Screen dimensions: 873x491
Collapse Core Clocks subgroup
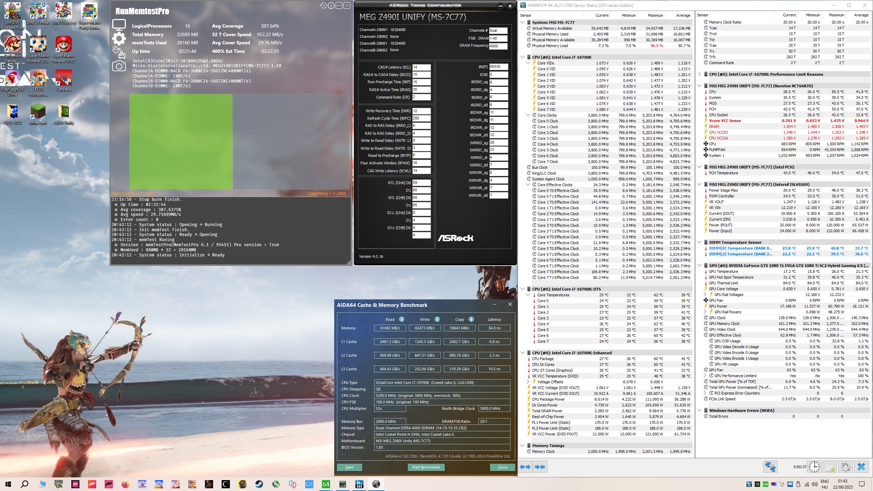tap(528, 115)
